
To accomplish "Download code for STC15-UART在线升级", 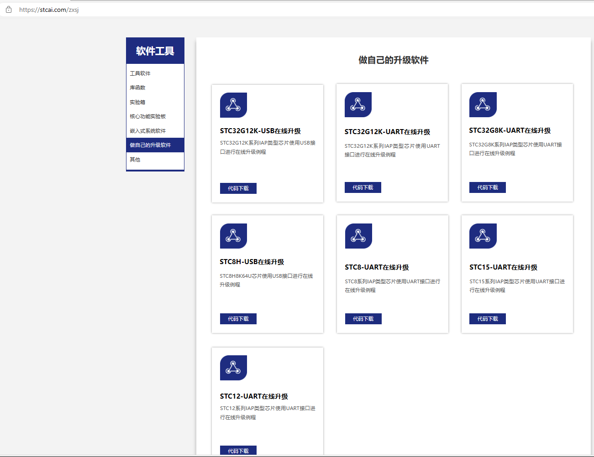I will (x=488, y=319).
